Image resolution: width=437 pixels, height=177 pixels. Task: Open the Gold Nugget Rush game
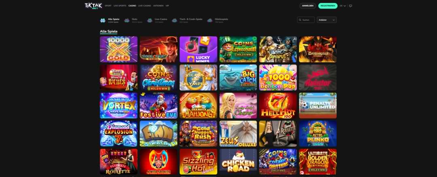point(198,134)
